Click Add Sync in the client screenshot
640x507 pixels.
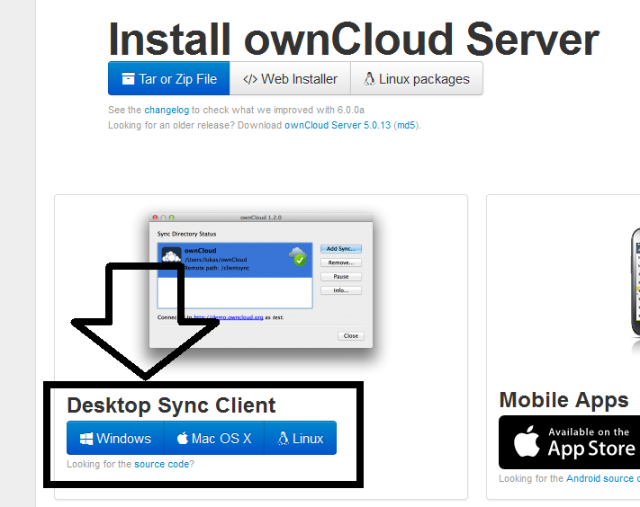pos(341,249)
